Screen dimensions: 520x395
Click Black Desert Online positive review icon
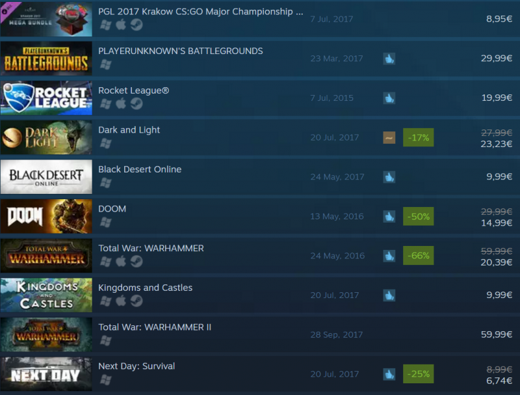[389, 177]
